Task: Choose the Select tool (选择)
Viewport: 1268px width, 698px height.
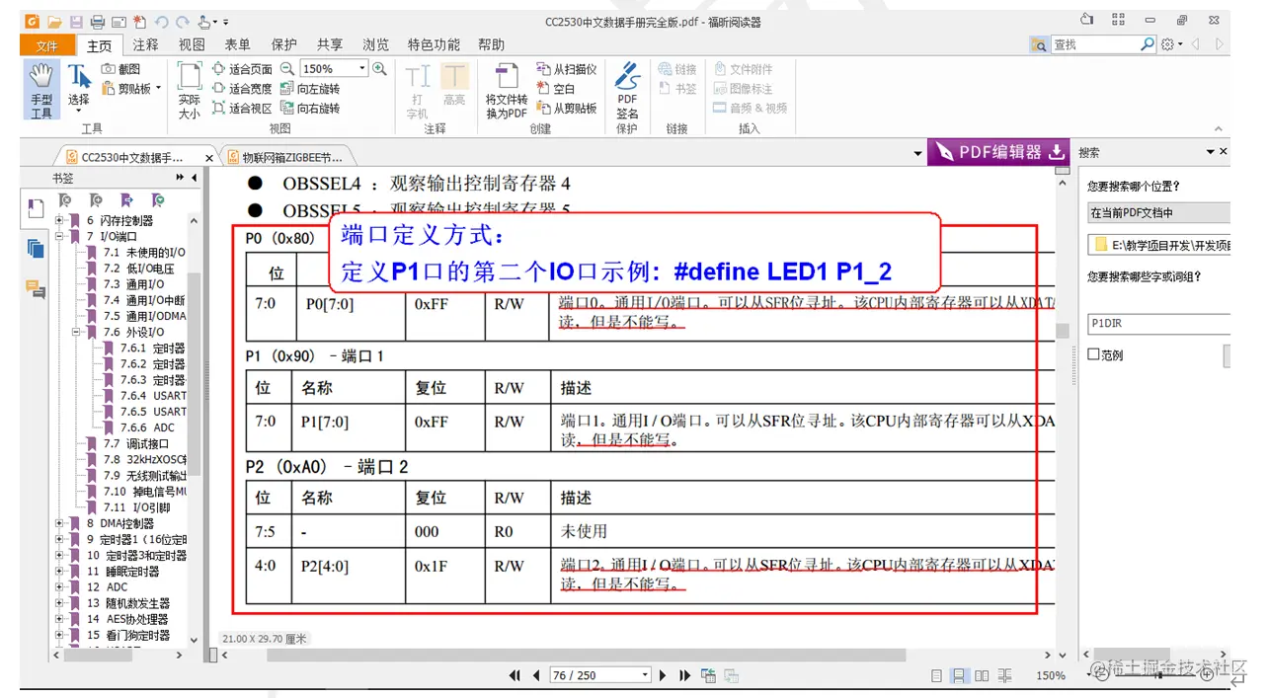Action: (x=79, y=88)
